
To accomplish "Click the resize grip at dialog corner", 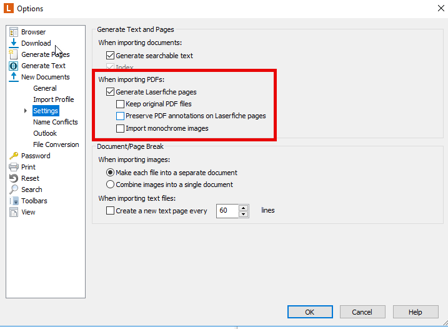I will coord(445,323).
